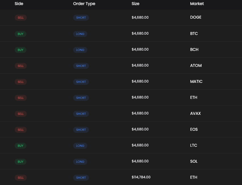Select the SHORT badge in the EOS row
242x185 pixels.
[81, 130]
